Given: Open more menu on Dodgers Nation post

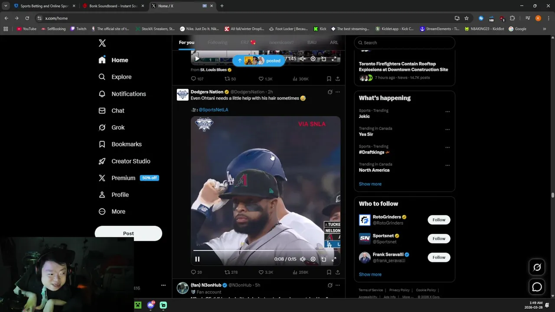Looking at the screenshot, I should pyautogui.click(x=338, y=92).
